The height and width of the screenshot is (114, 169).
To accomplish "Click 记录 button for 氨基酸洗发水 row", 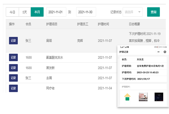I will [x=13, y=57].
